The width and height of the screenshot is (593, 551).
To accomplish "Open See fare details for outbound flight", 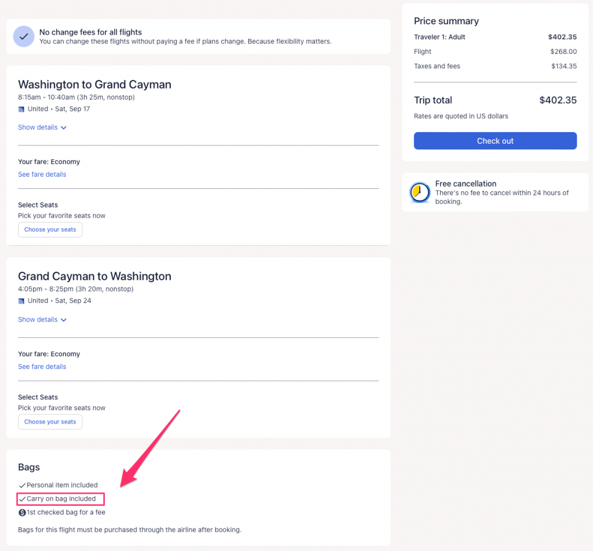I will coord(42,174).
